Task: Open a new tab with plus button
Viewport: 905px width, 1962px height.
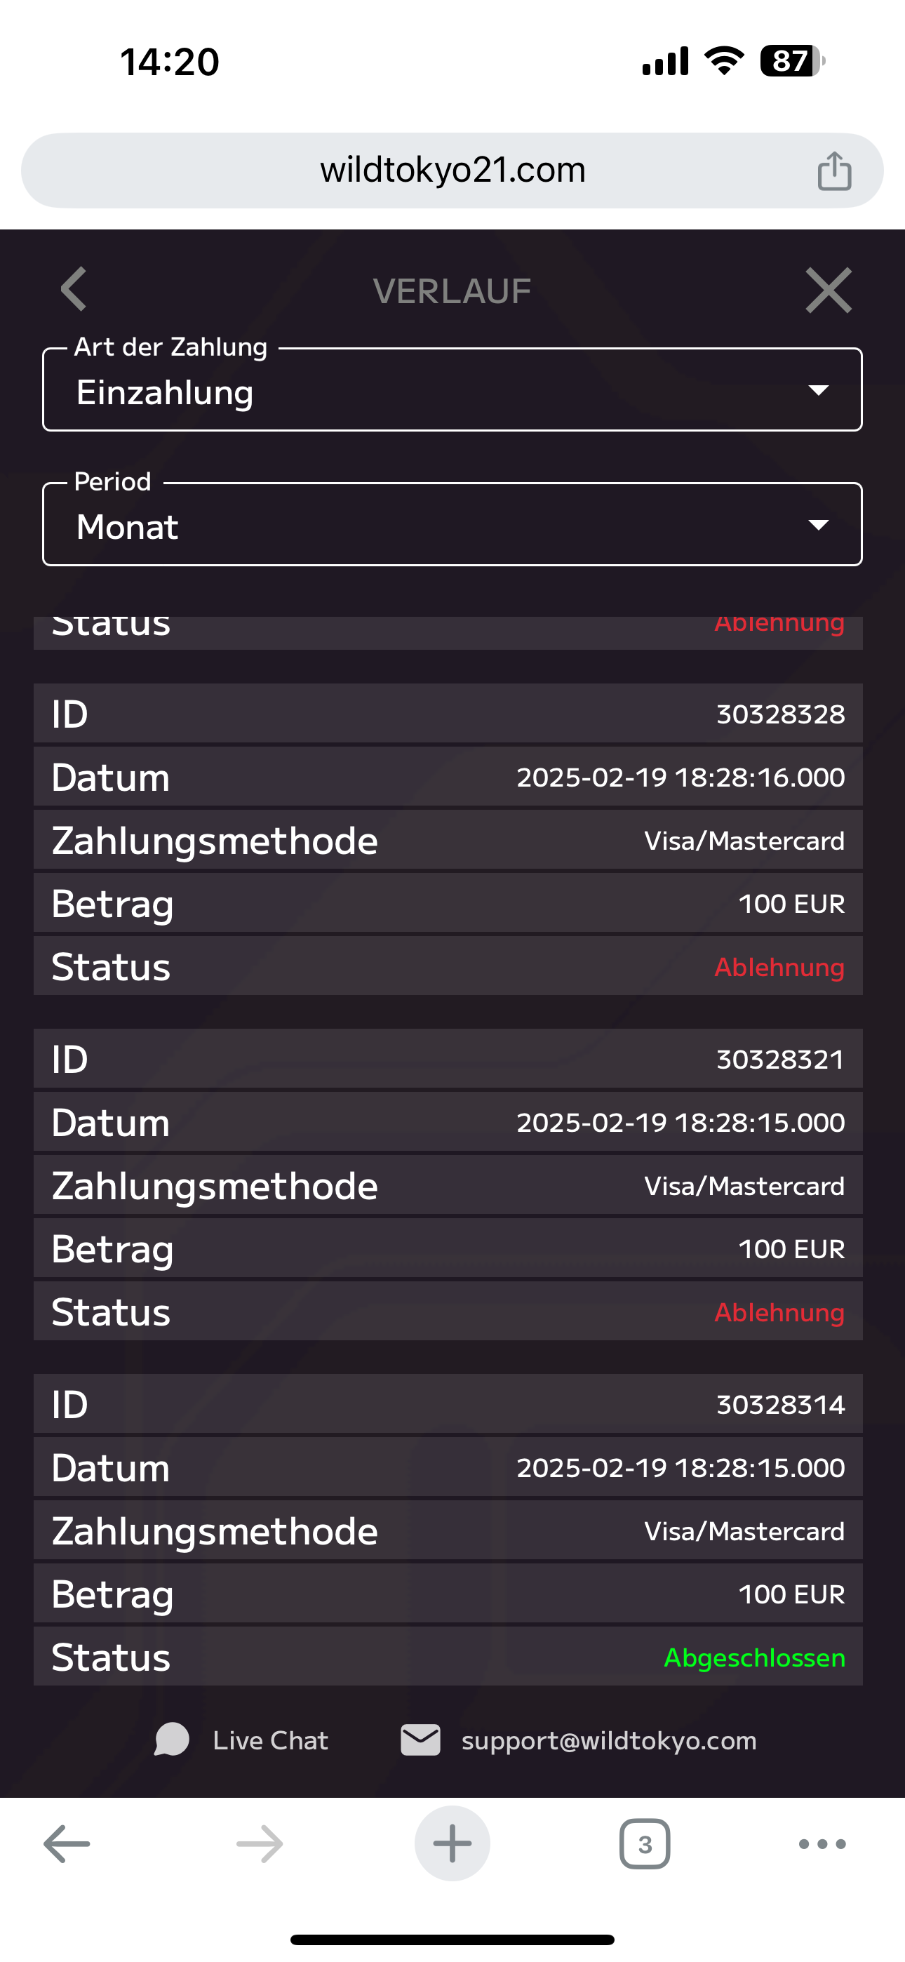Action: [452, 1843]
